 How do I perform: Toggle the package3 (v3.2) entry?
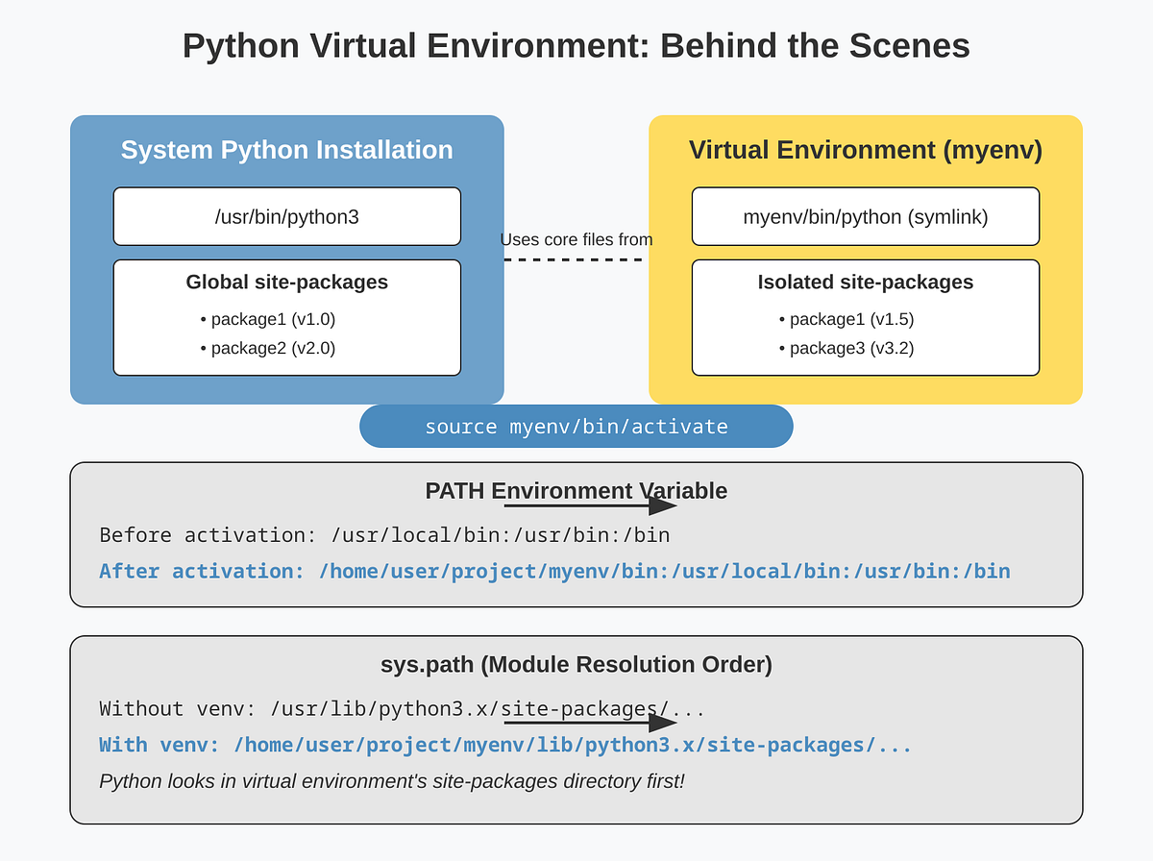click(x=838, y=348)
